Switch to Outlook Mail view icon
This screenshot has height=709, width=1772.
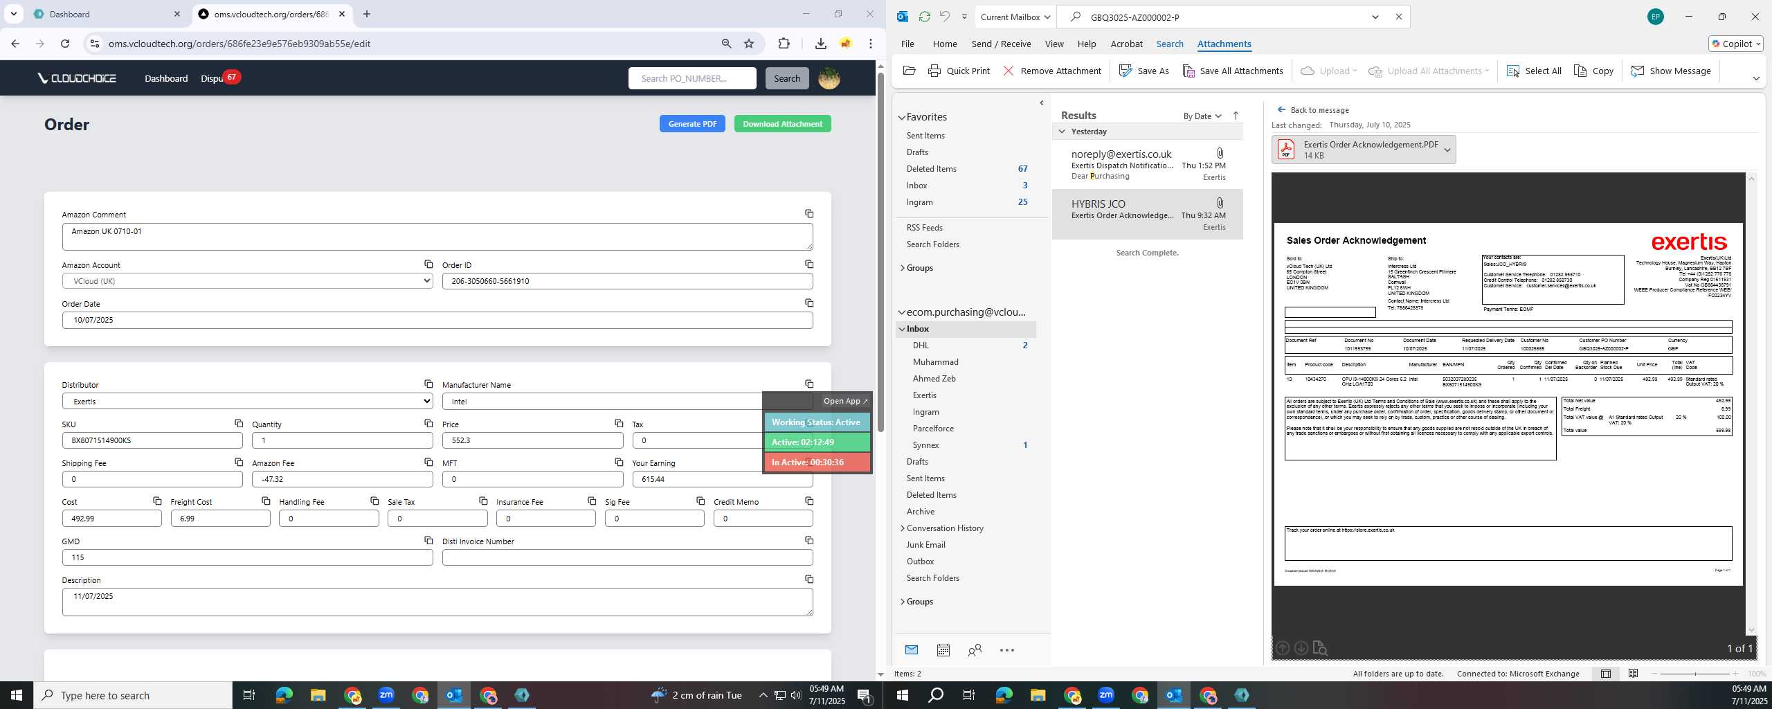click(911, 650)
